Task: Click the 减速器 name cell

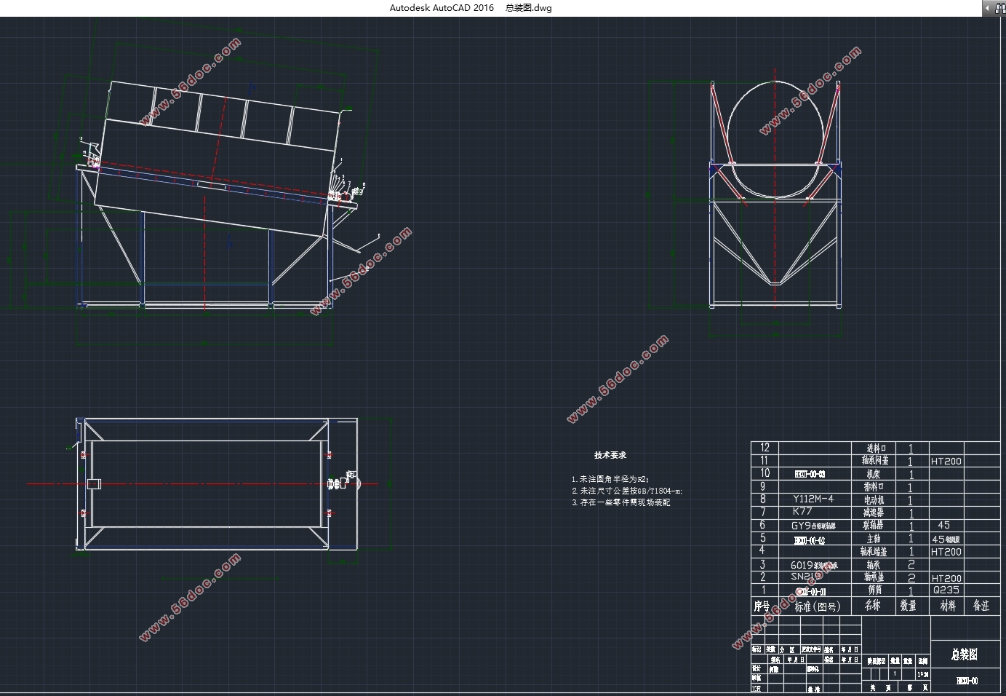Action: [874, 513]
